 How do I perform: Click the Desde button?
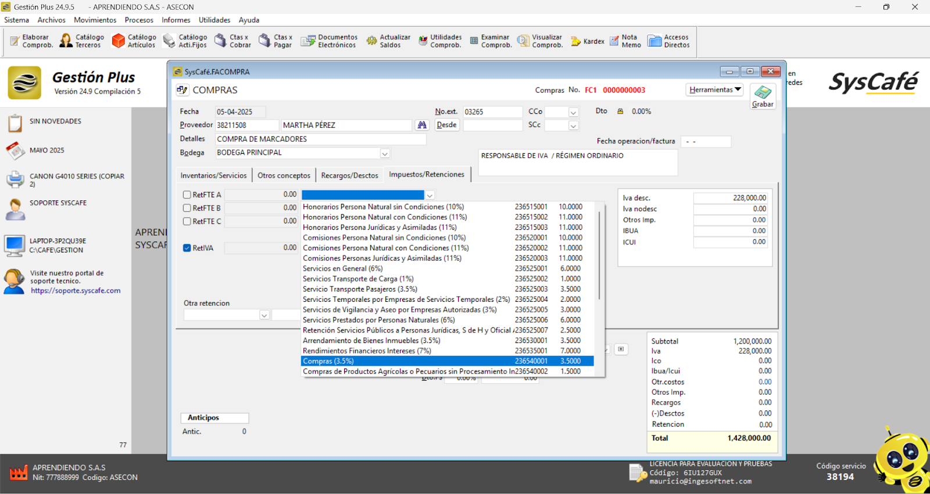click(x=446, y=125)
